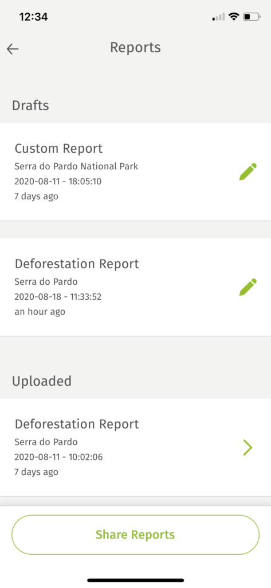Tap the home indicator bar at bottom
This screenshot has width=271, height=588.
(x=135, y=580)
